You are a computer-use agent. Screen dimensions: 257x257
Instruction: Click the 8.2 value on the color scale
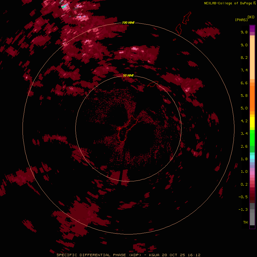click(x=244, y=57)
